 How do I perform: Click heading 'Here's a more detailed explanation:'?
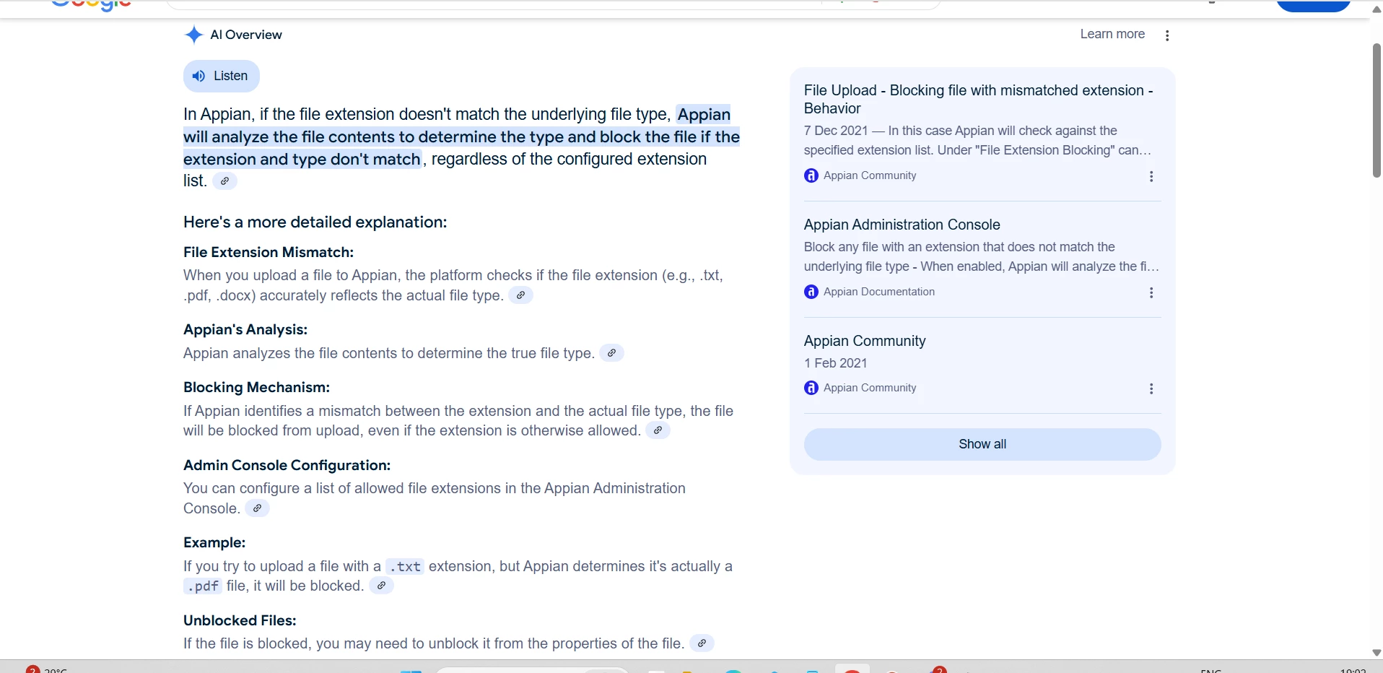(x=315, y=222)
